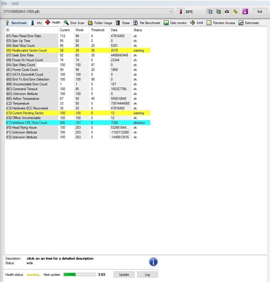Image resolution: width=270 pixels, height=282 pixels.
Task: Click the yellow Health status warning text
Action: click(33, 275)
